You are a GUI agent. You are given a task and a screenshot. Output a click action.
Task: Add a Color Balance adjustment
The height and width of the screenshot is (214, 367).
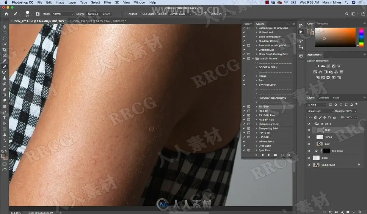[320, 72]
